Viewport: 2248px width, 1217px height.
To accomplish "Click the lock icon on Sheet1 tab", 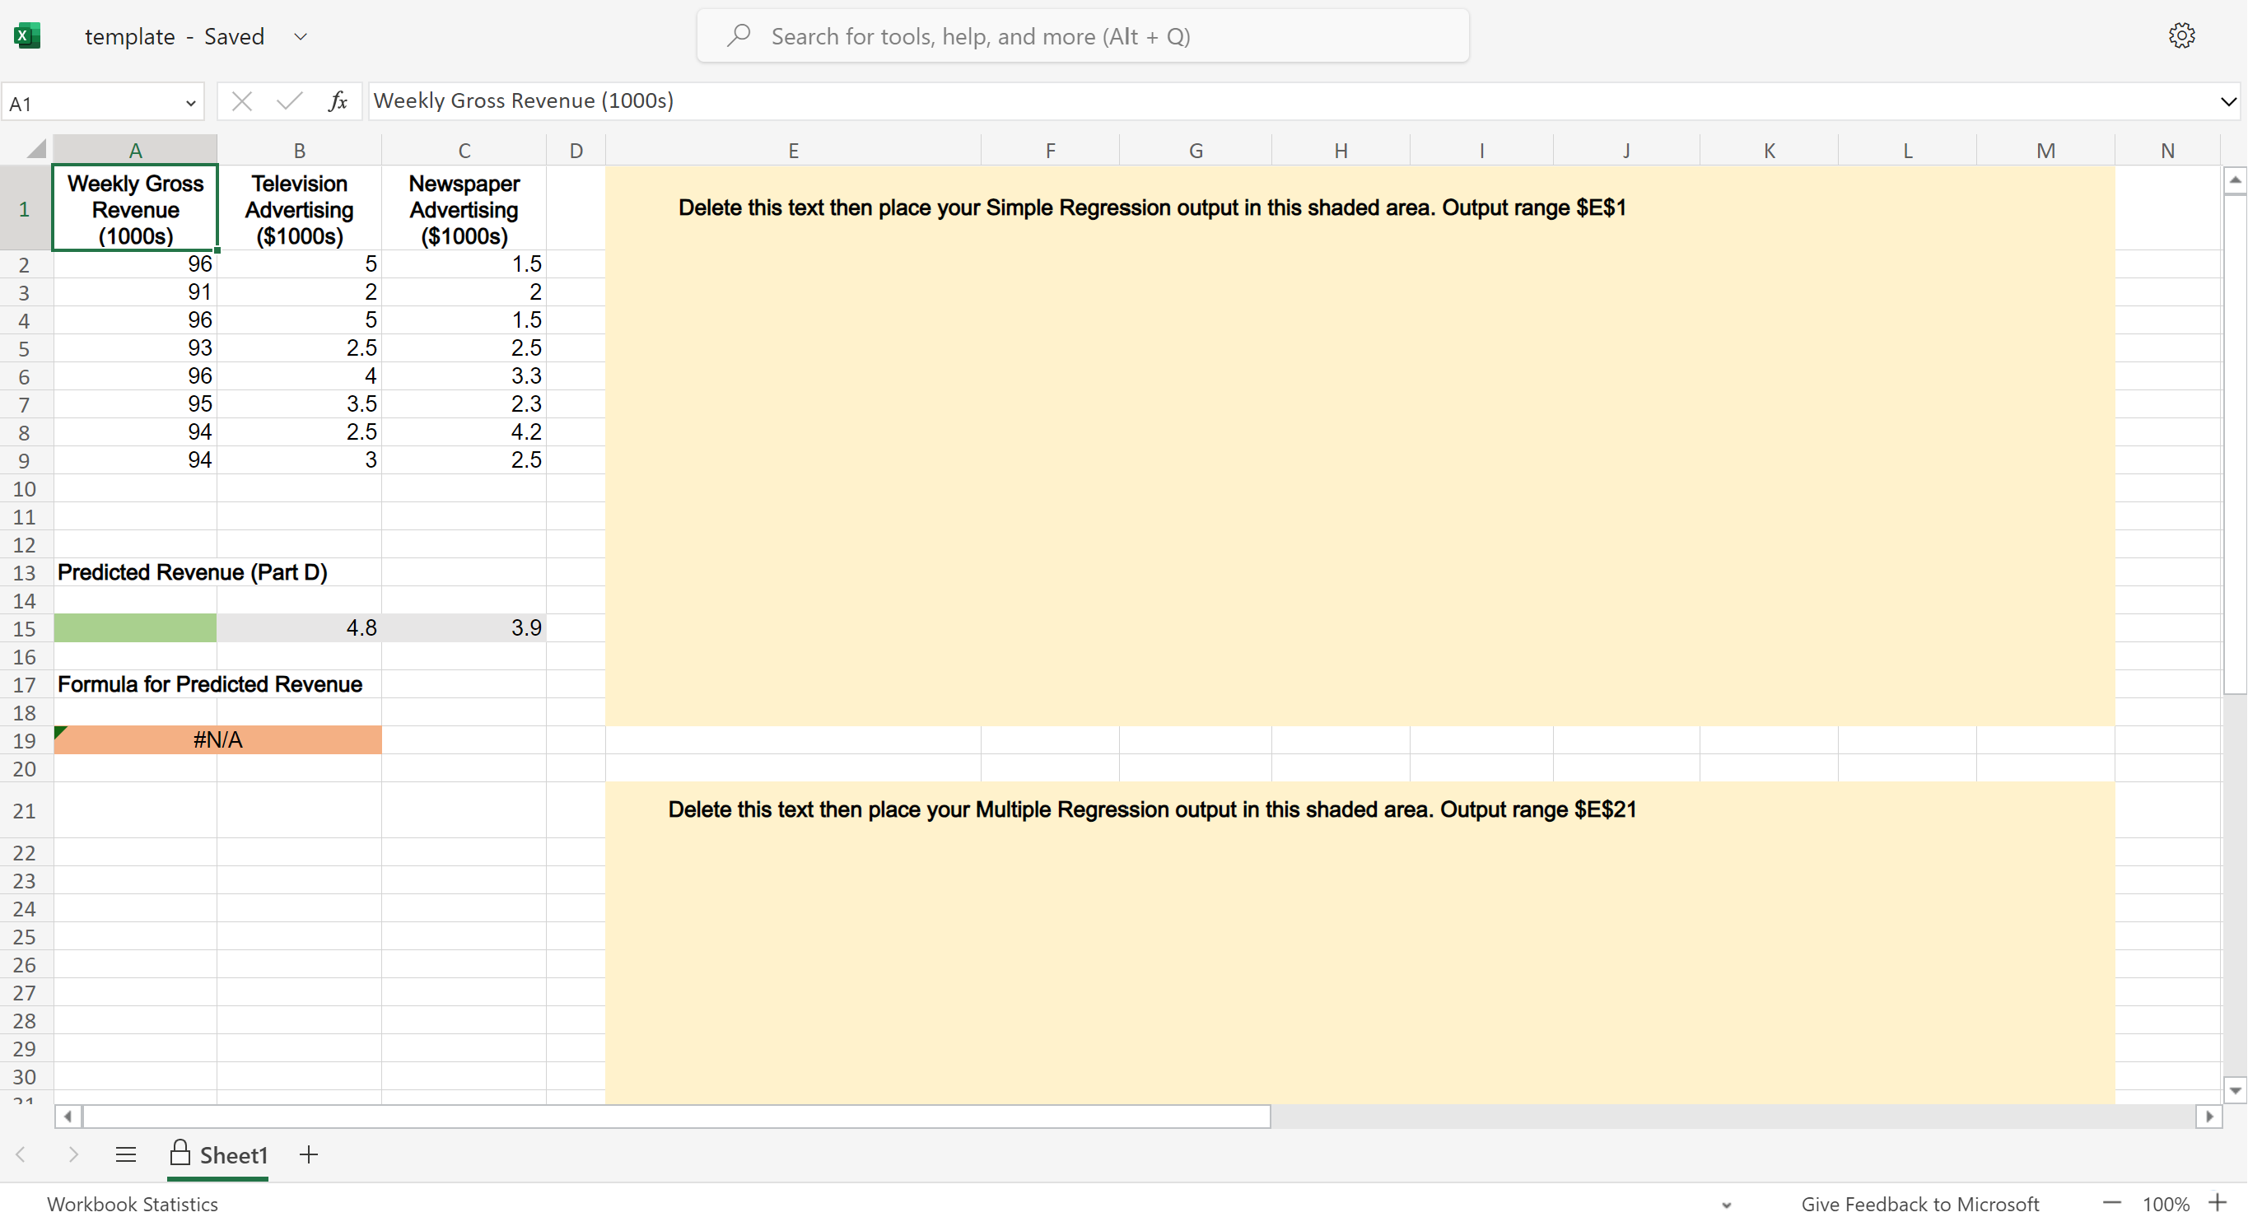I will point(180,1153).
